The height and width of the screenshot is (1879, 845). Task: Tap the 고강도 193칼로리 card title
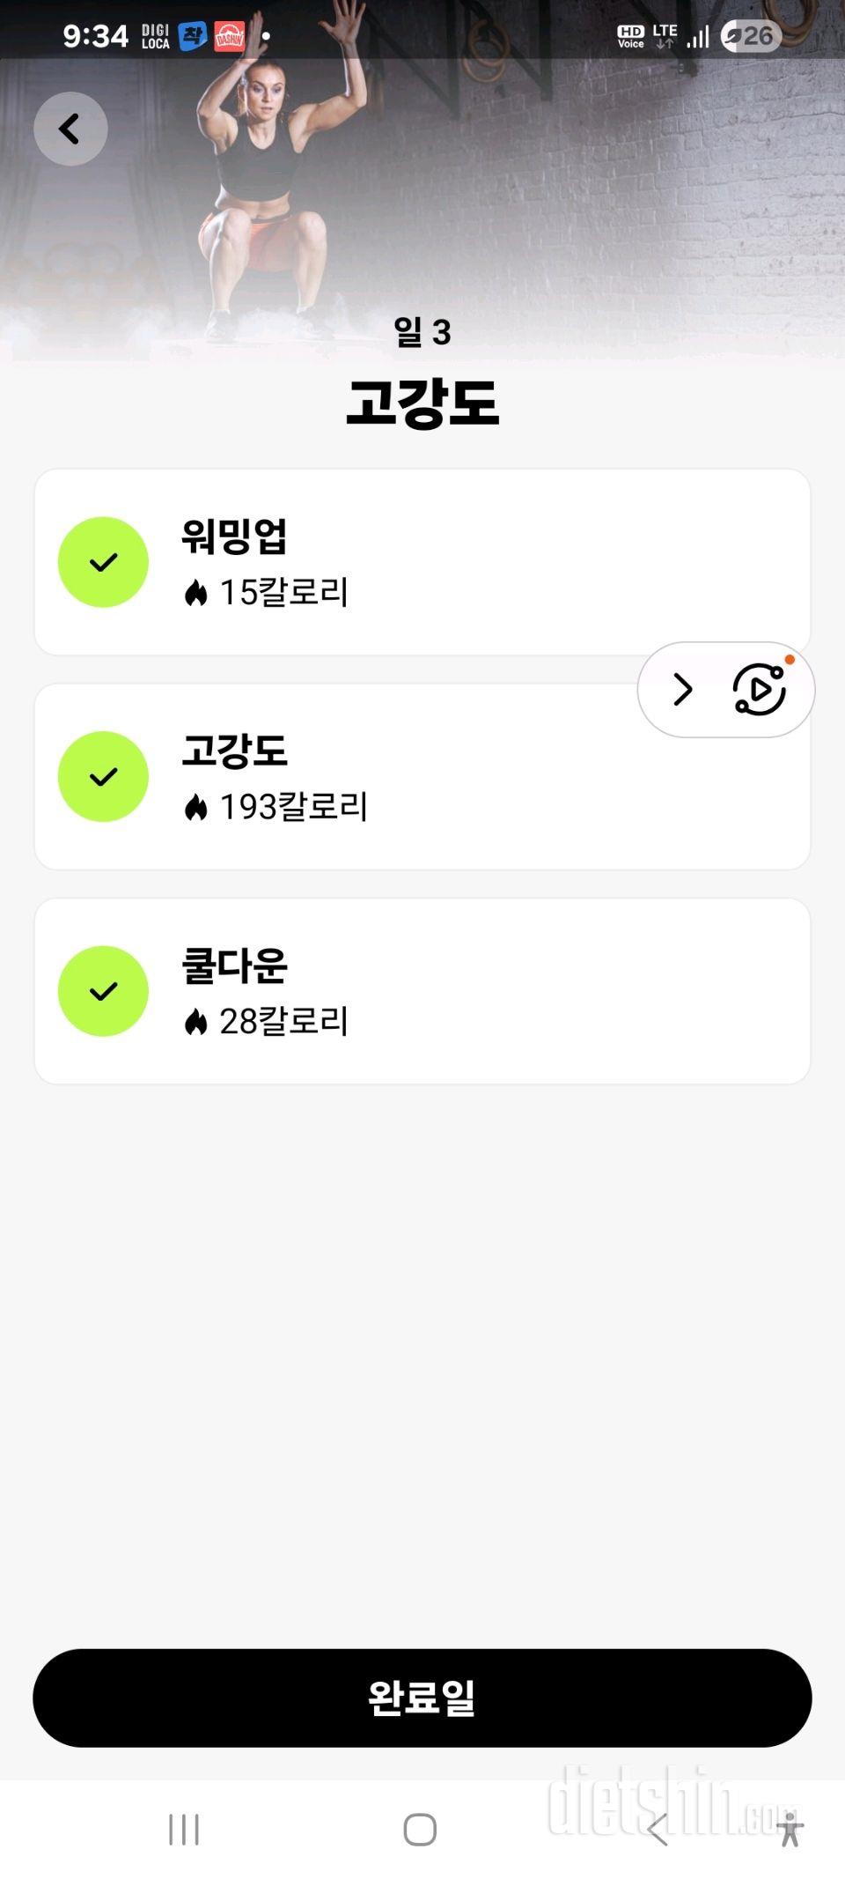[x=234, y=751]
